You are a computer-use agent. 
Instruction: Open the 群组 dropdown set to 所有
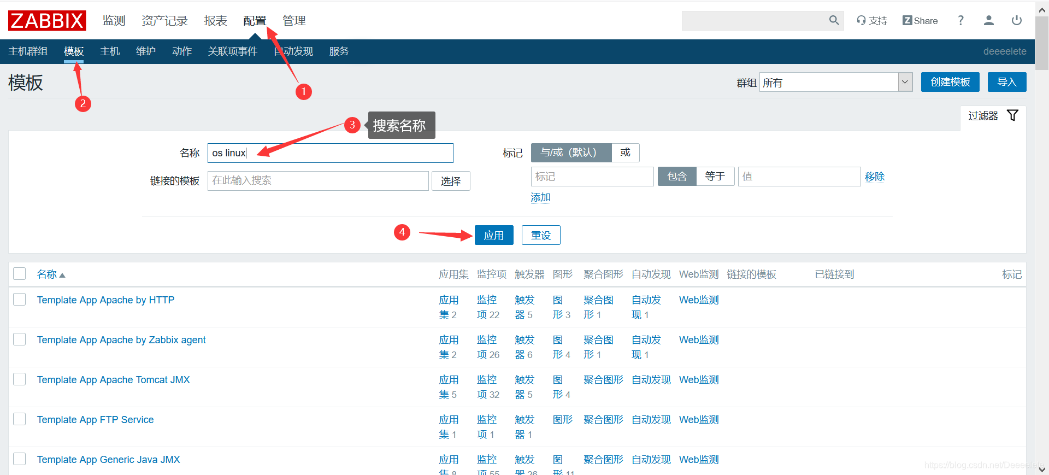point(836,83)
